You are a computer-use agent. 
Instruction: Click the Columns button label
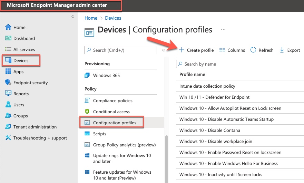coord(236,50)
